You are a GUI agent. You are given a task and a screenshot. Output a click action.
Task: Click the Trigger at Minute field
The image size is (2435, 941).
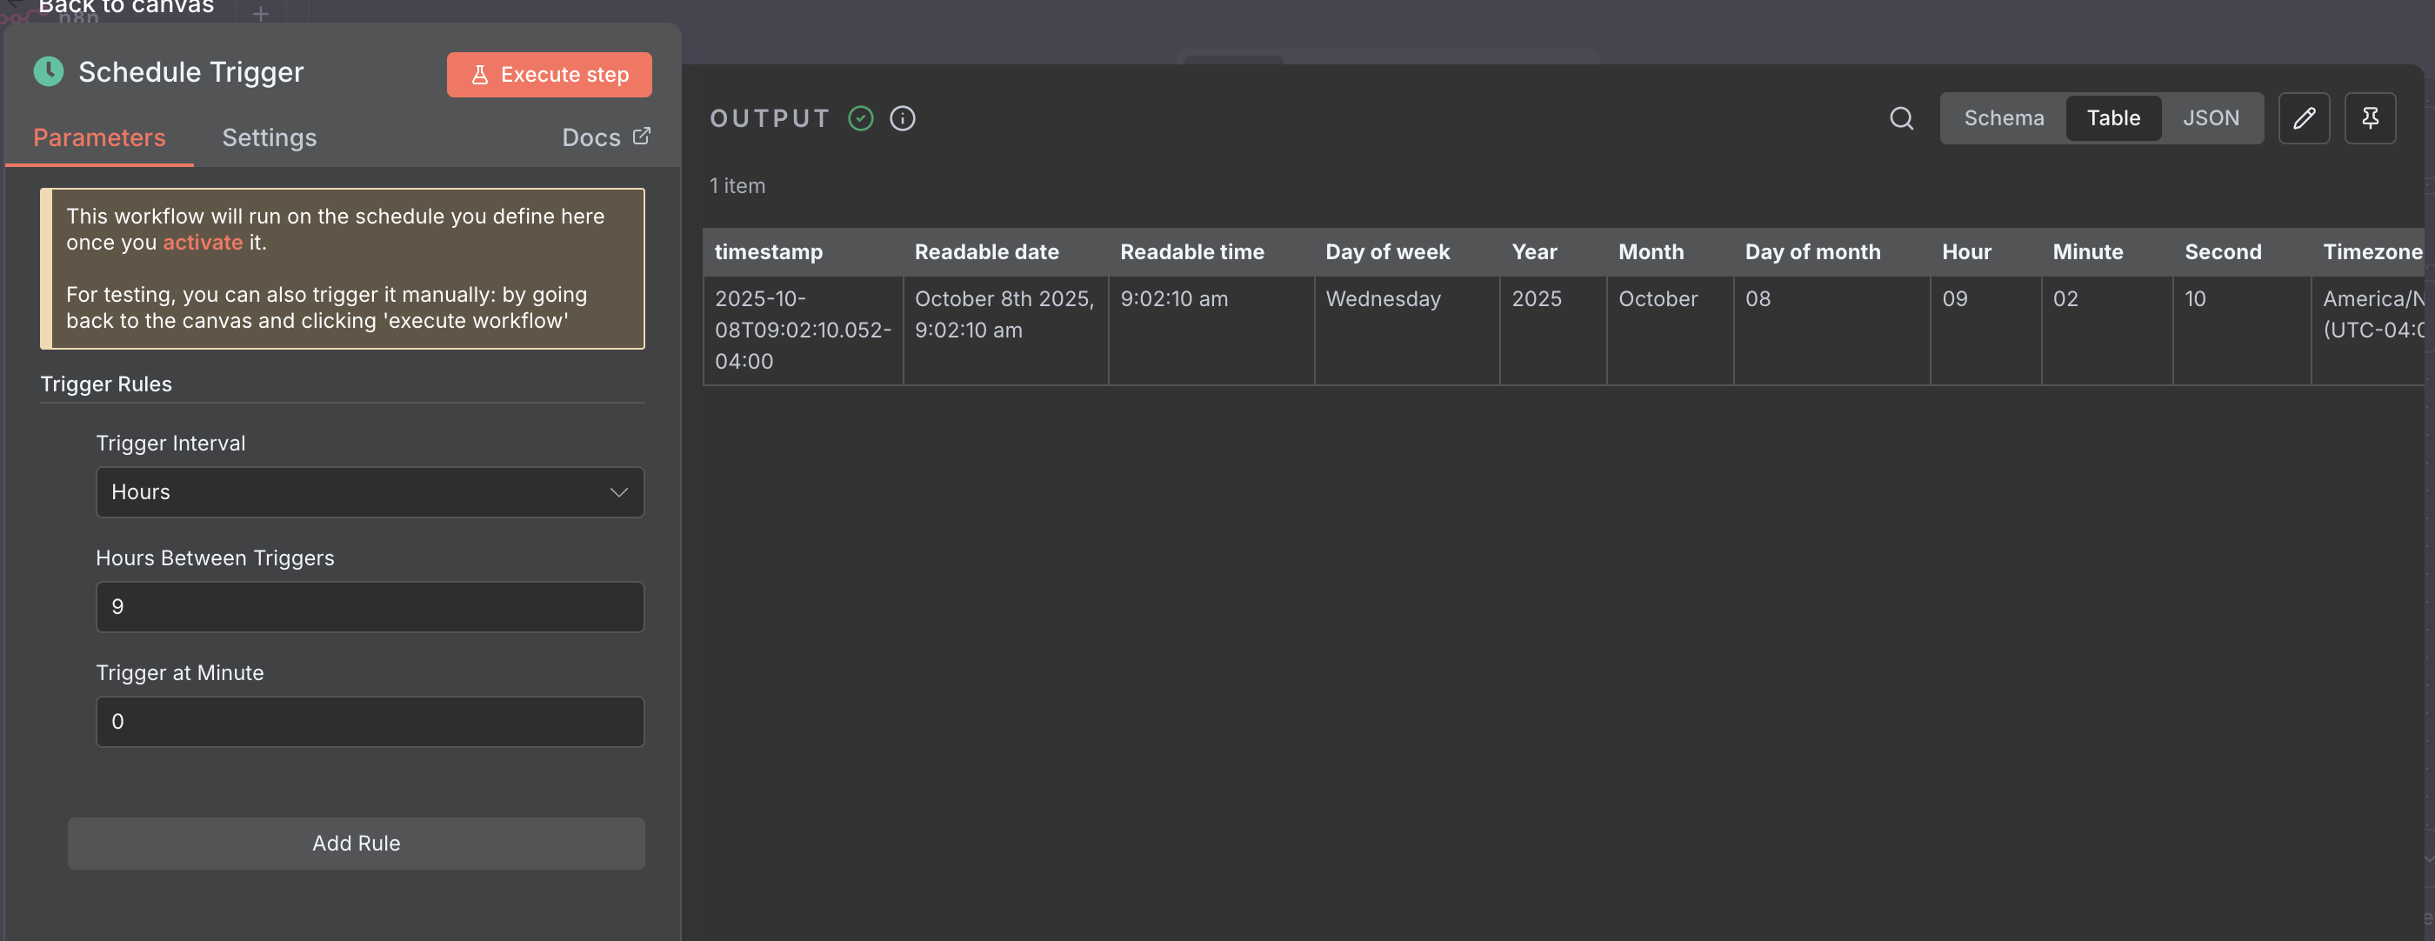tap(369, 722)
